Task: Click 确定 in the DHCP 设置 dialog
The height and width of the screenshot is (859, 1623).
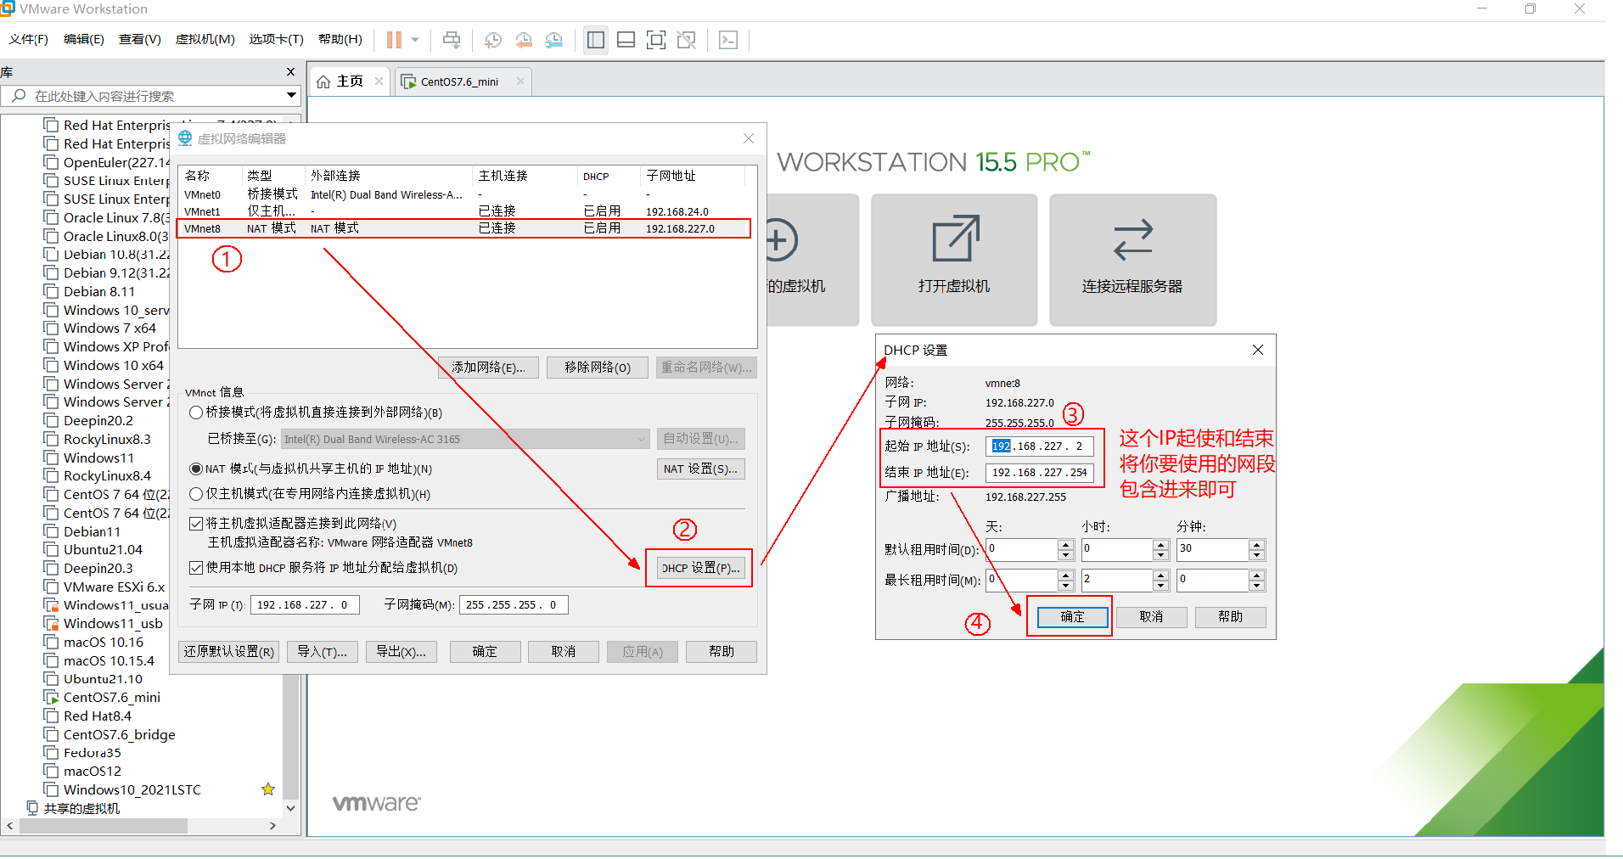Action: click(1072, 617)
